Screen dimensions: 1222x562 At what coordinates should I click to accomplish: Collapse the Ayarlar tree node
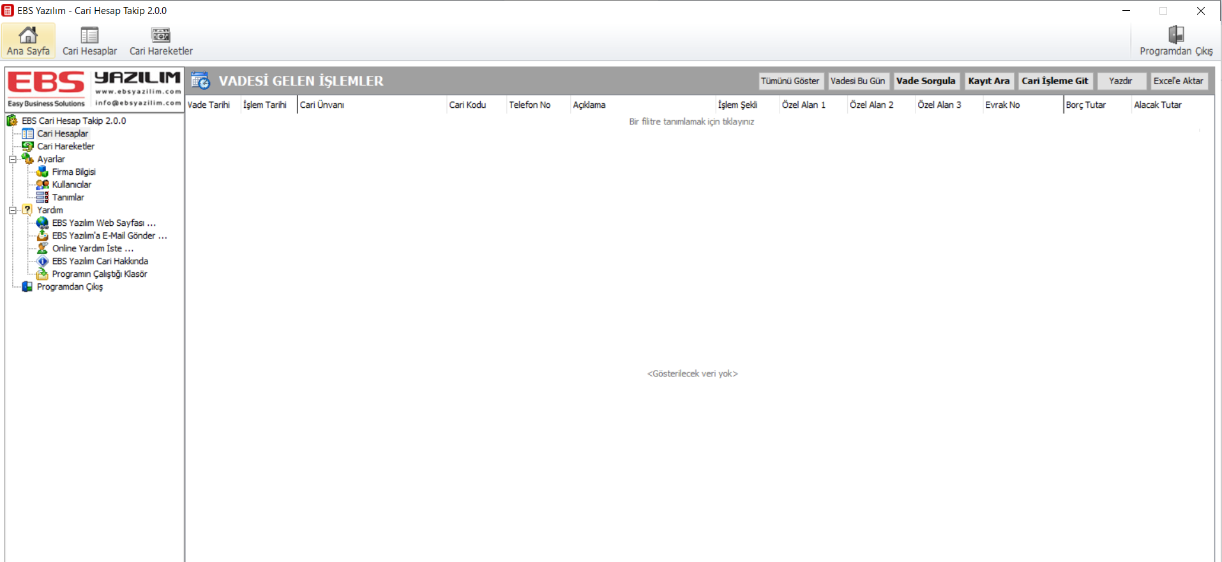click(x=12, y=159)
